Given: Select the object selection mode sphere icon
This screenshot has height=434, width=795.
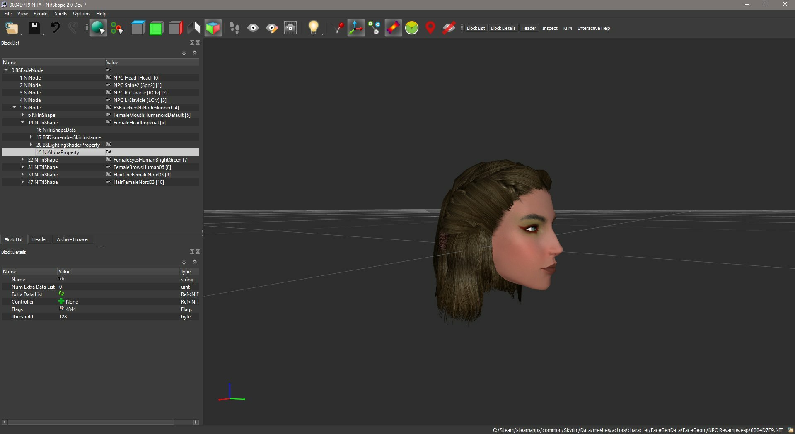Looking at the screenshot, I should pos(98,28).
